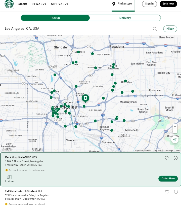Click the store dot below Boyle Heights label

coord(76,127)
